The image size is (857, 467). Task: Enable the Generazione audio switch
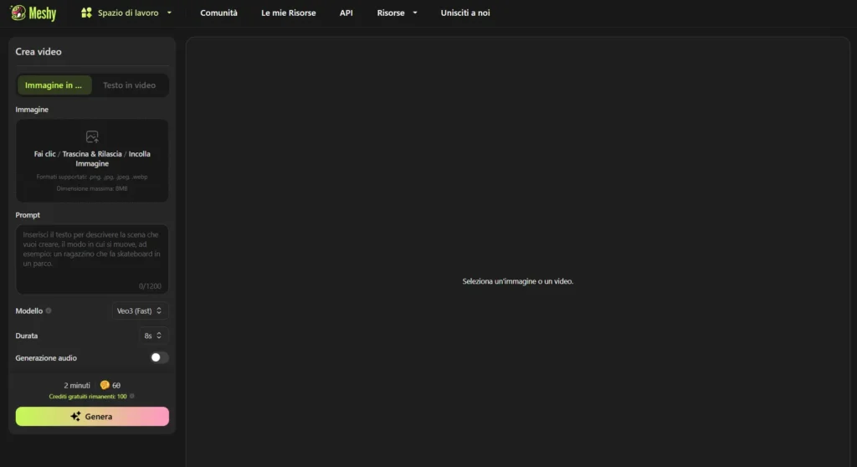158,358
